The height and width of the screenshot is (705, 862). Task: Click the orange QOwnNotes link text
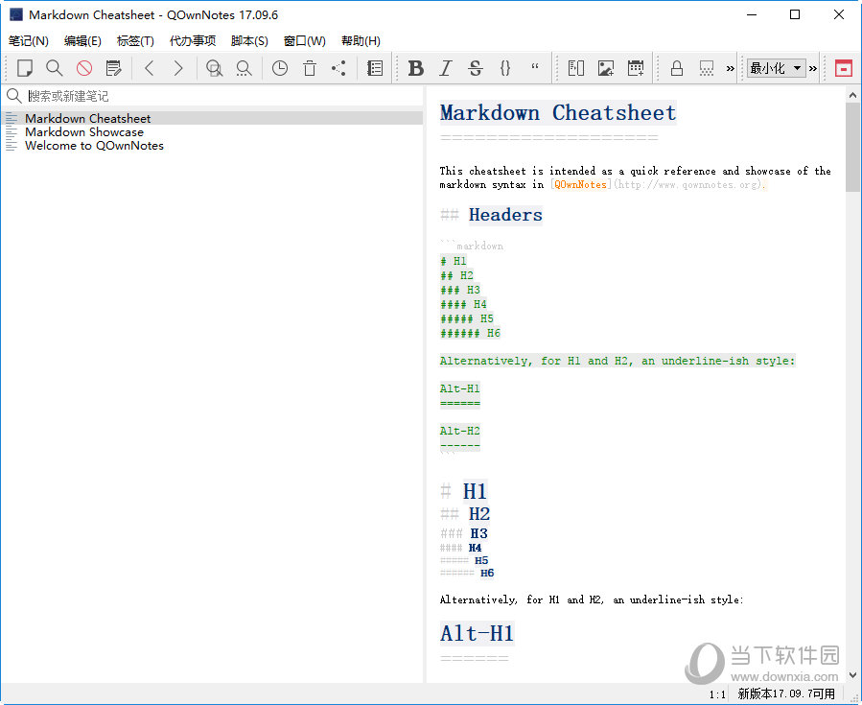point(580,185)
